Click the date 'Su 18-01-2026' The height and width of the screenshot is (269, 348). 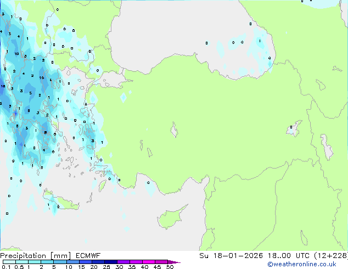[x=231, y=256]
